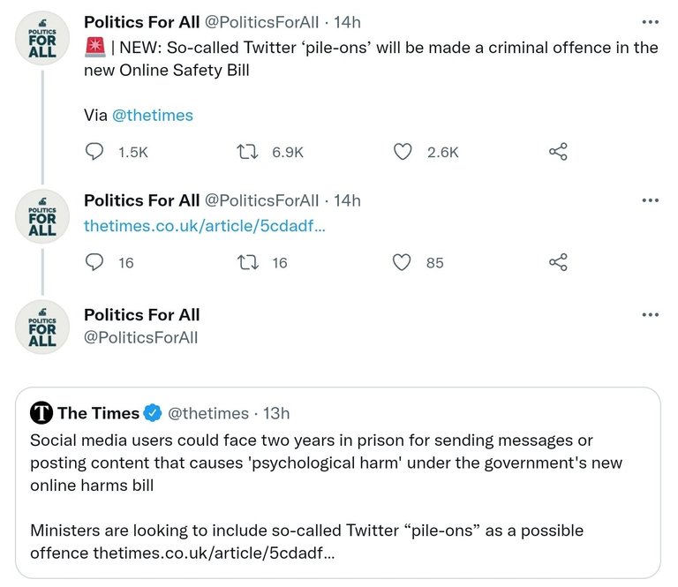678x587 pixels.
Task: Open the @PoliticsForAll handle under third tweet name
Action: [141, 337]
